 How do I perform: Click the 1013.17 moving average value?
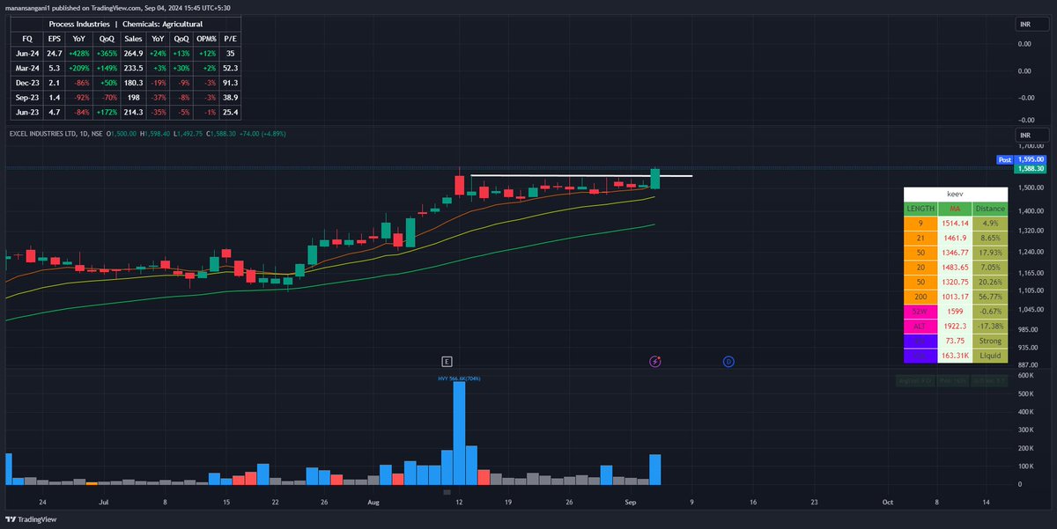(955, 297)
